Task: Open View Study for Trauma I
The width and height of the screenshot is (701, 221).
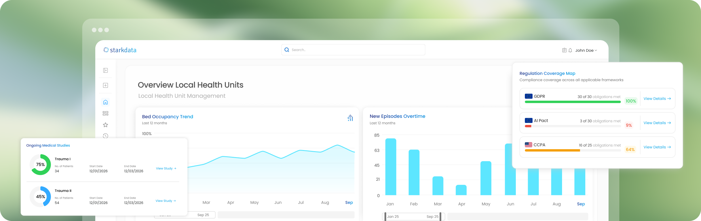Action: 166,168
